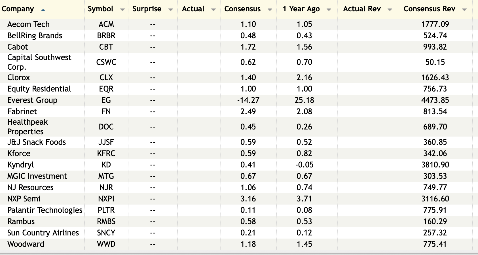Open the Actual column dropdown arrow
This screenshot has width=478, height=255.
tap(213, 10)
